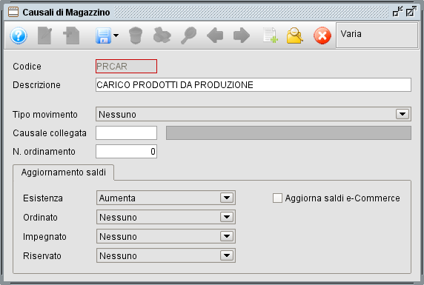Click the expand window icon in title bar
Image resolution: width=424 pixels, height=285 pixels.
point(411,11)
